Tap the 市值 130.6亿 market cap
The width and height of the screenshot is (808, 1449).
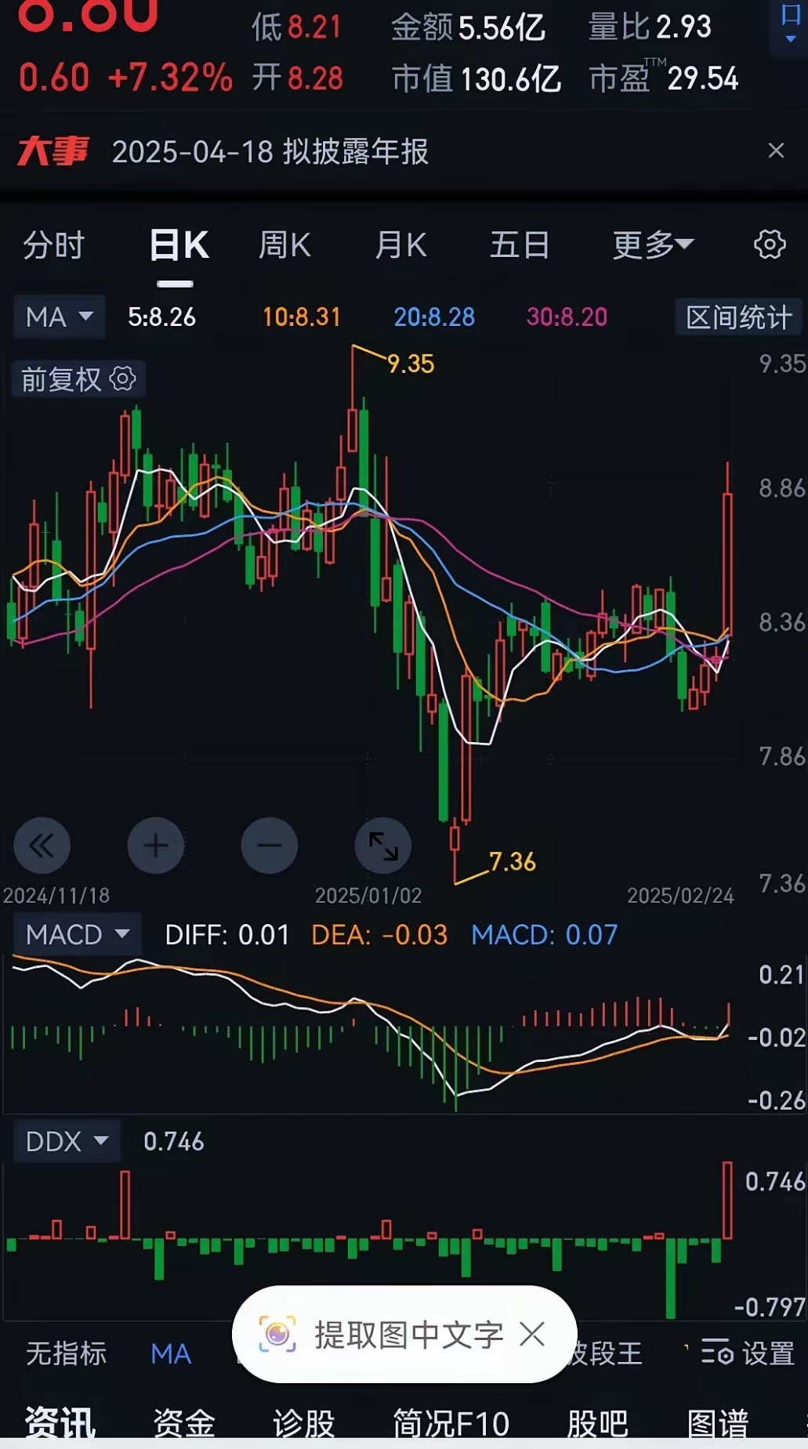[x=476, y=79]
